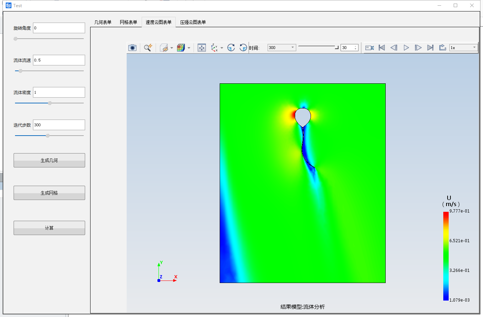Click the legend minimum value 1.079e-03
The width and height of the screenshot is (483, 317).
(459, 300)
